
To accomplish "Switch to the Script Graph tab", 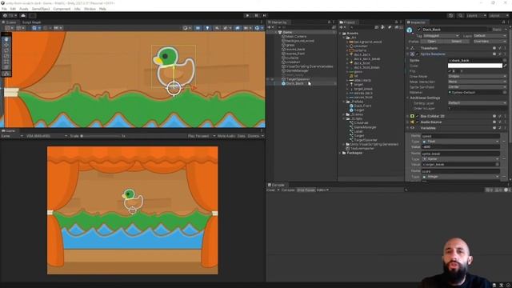I will pos(31,22).
